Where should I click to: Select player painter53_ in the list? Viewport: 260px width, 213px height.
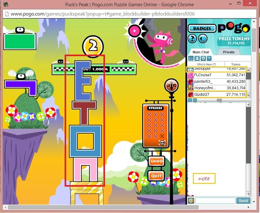[x=217, y=82]
